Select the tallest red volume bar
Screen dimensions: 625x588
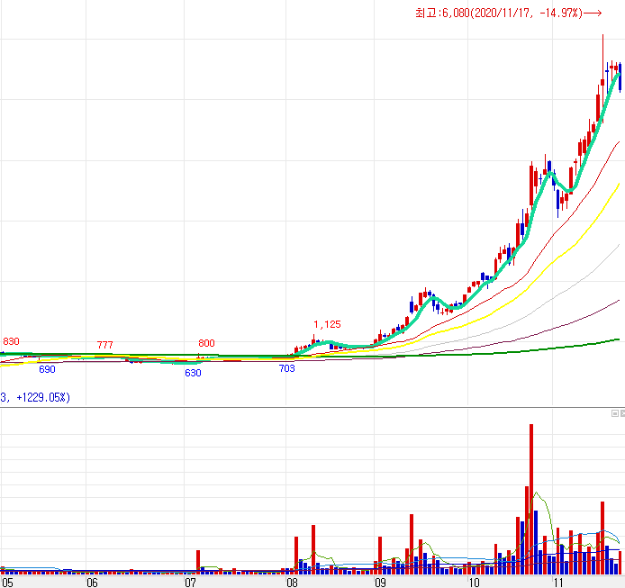point(531,499)
